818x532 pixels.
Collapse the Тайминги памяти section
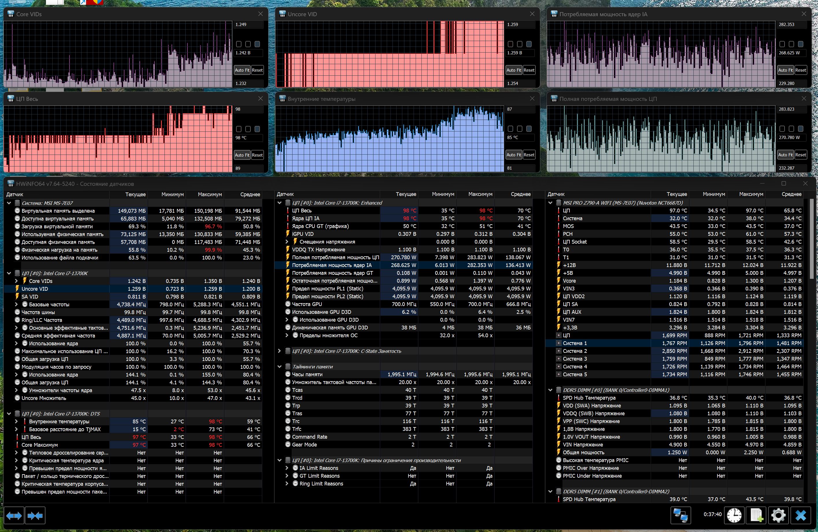tap(280, 367)
